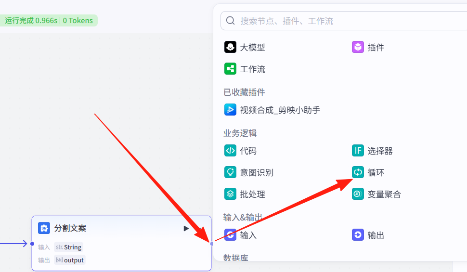Choose the 工作流 node icon
Viewport: 467px width, 272px height.
point(230,69)
